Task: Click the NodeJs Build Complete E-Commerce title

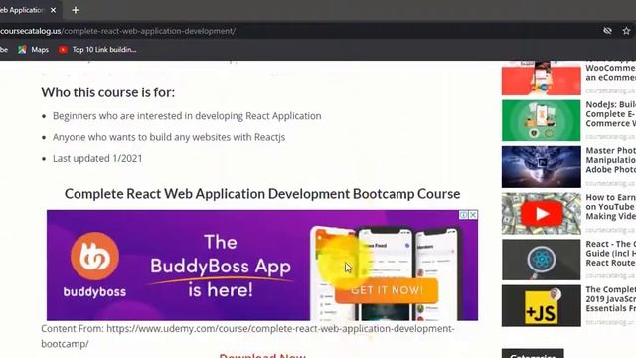Action: coord(610,114)
